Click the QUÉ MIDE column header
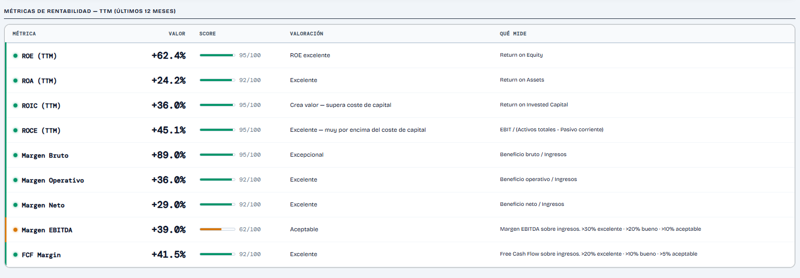 [x=513, y=34]
